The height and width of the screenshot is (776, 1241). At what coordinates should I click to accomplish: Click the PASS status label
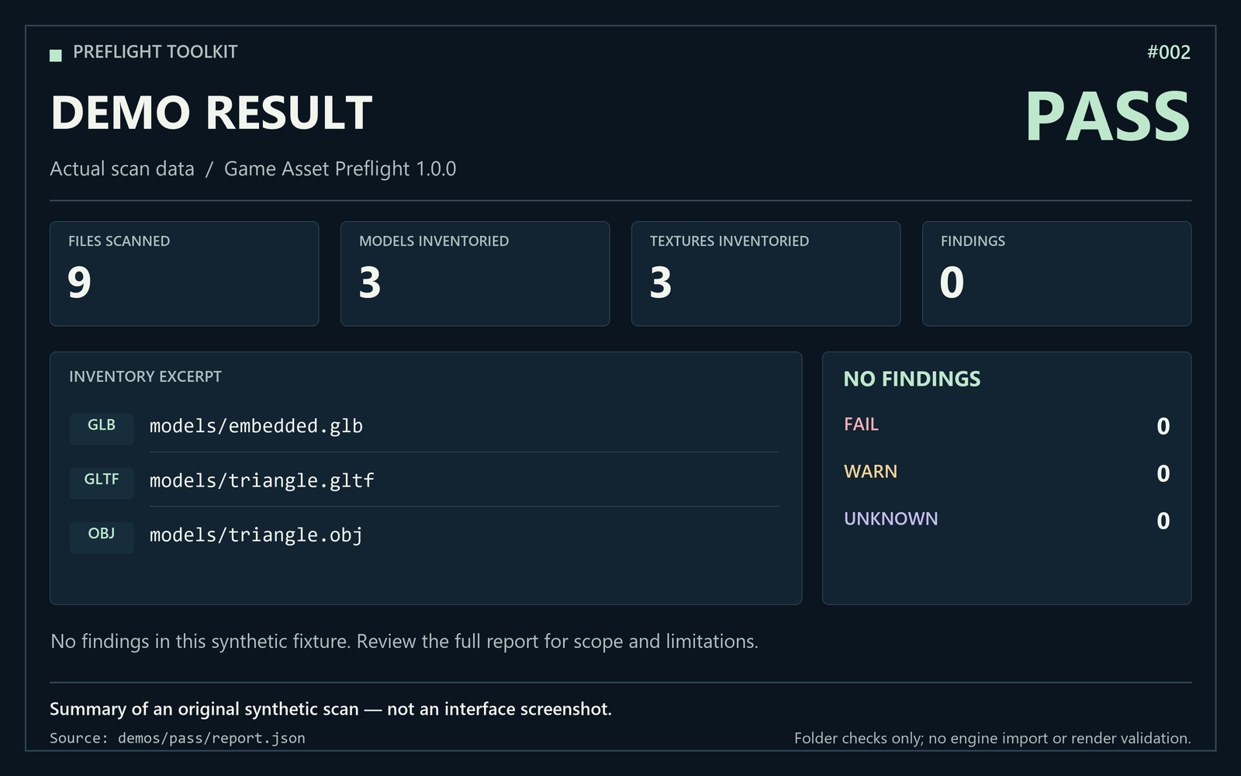pos(1108,117)
